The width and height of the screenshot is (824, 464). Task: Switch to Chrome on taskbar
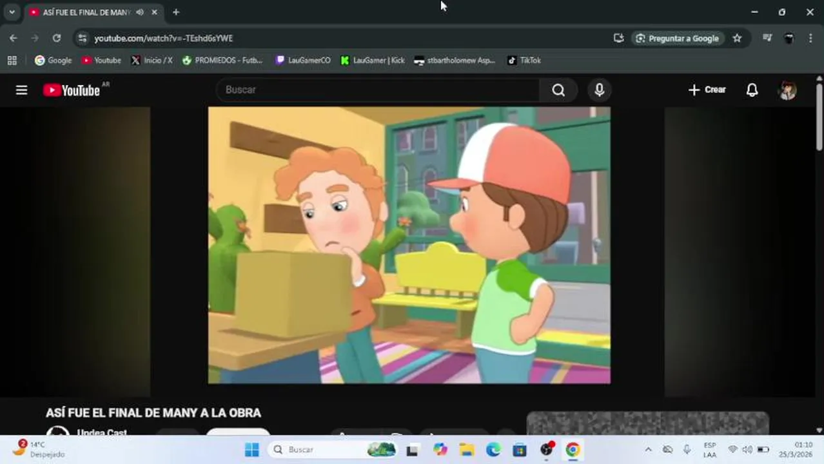(573, 450)
